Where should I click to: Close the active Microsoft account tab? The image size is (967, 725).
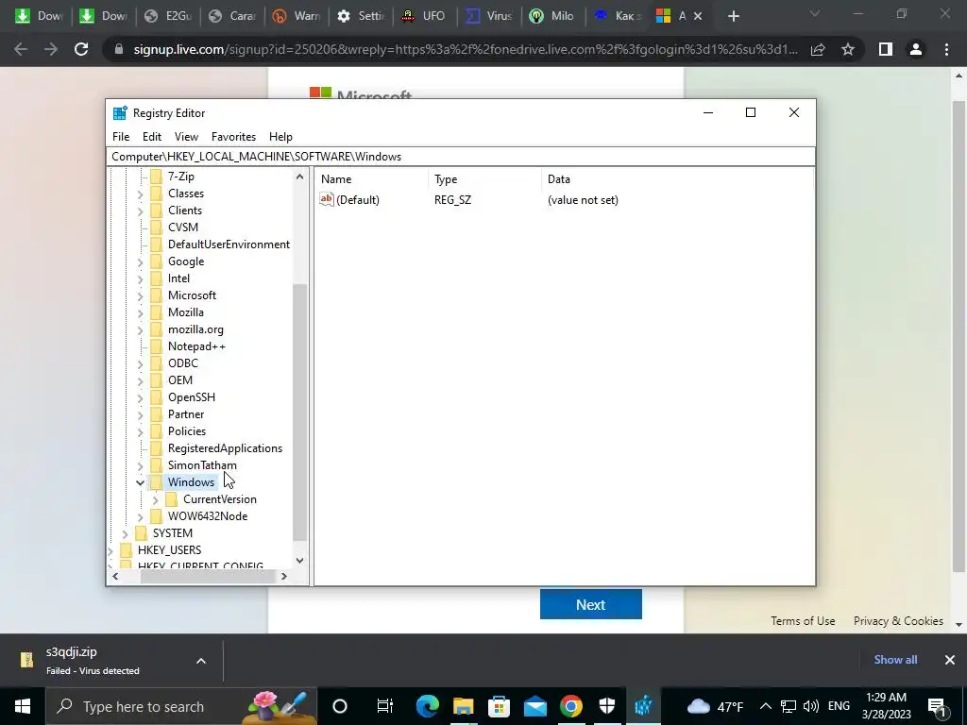point(698,16)
